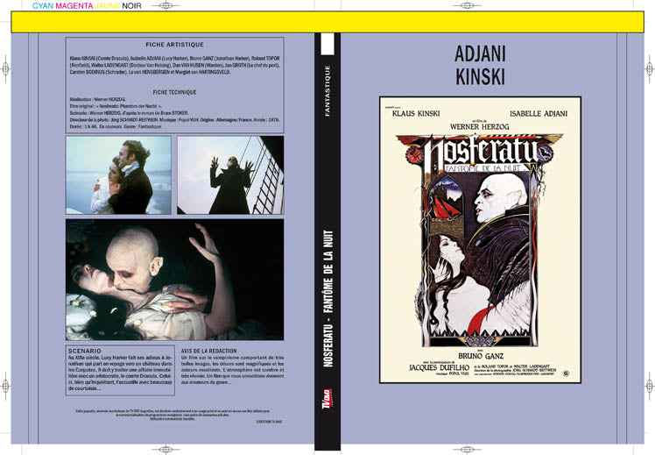
Task: Open the large photo of the vampire biting a woman
Action: 174,280
